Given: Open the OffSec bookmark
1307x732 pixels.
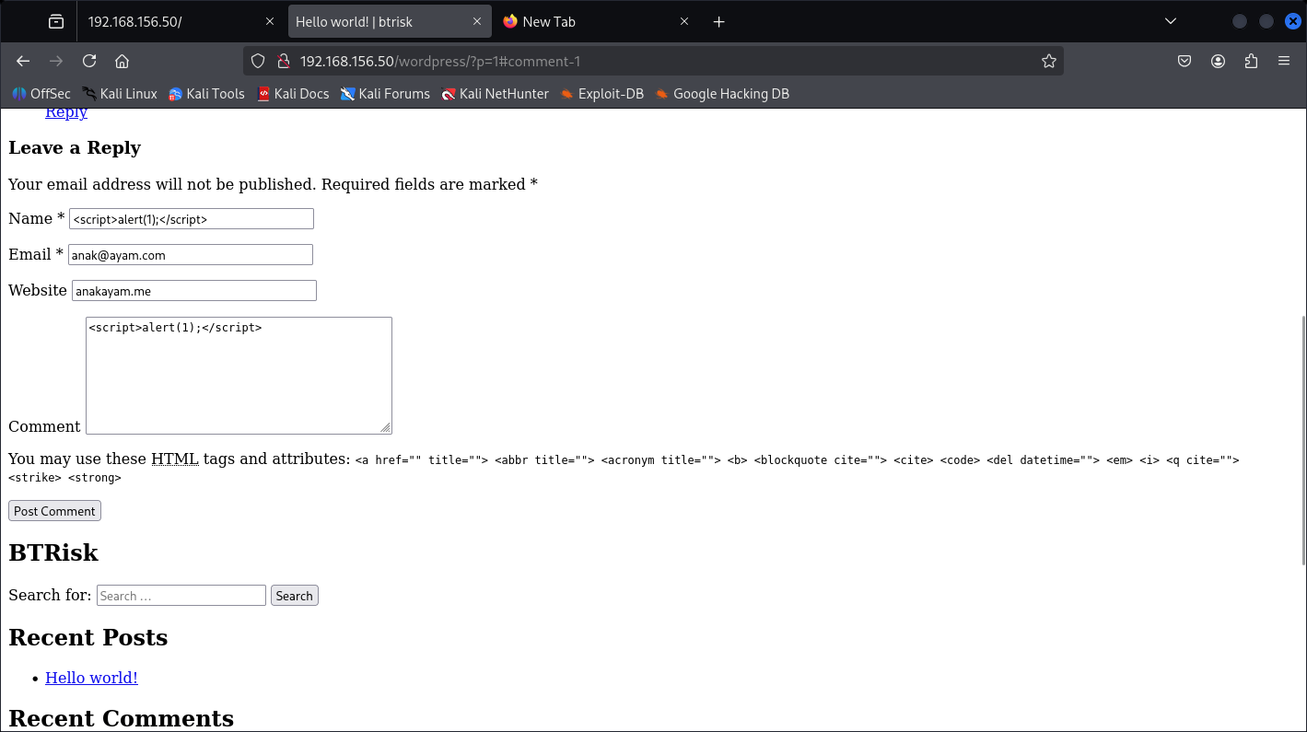Looking at the screenshot, I should click(41, 94).
